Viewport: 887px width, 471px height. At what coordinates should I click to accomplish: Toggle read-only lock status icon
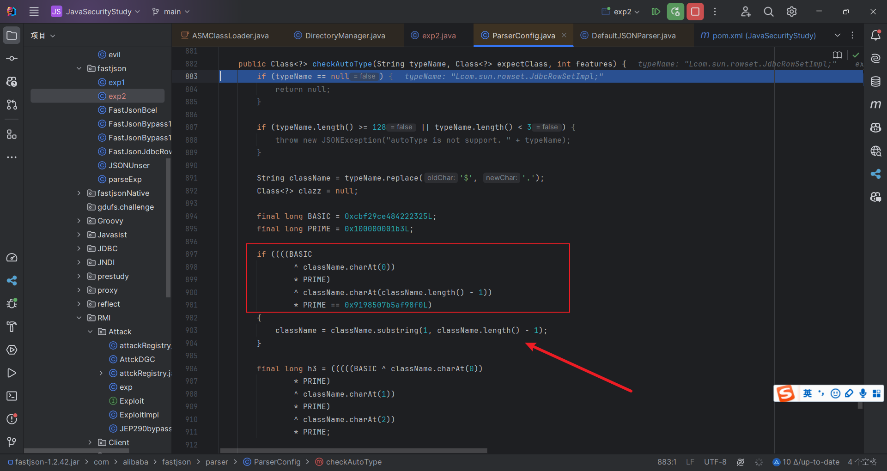point(741,462)
